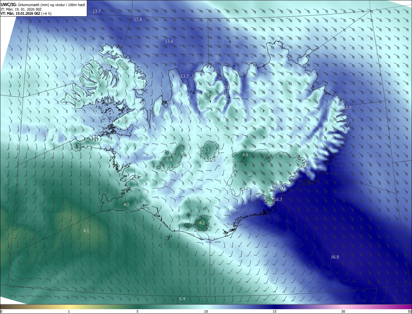This screenshot has width=412, height=314.
Task: Click the 13.5 value off the east coast
Action: [x=348, y=108]
